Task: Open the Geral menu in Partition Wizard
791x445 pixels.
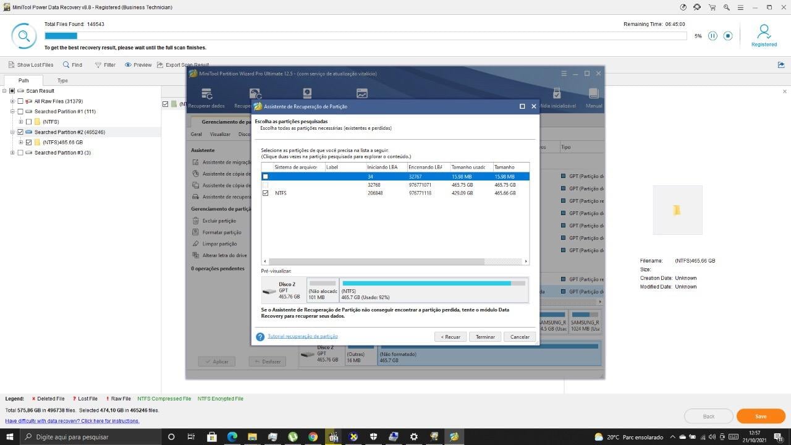Action: pyautogui.click(x=197, y=134)
